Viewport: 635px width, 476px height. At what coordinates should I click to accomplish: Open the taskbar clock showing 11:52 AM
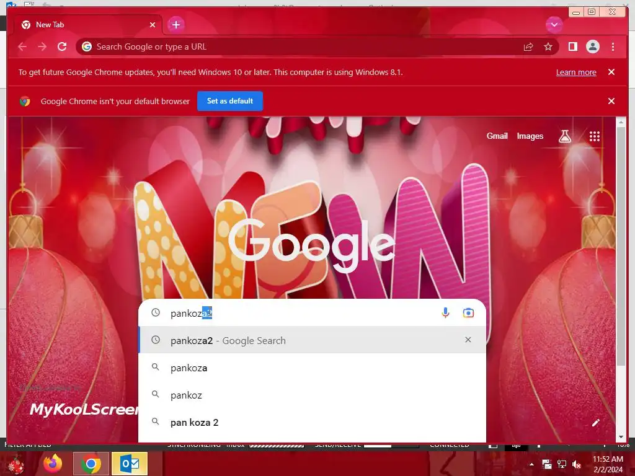point(608,464)
